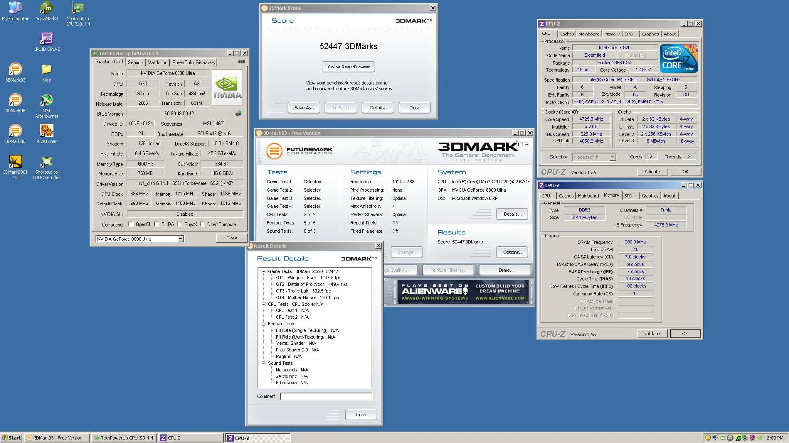Open the files folder on desktop
The height and width of the screenshot is (443, 789).
[46, 72]
